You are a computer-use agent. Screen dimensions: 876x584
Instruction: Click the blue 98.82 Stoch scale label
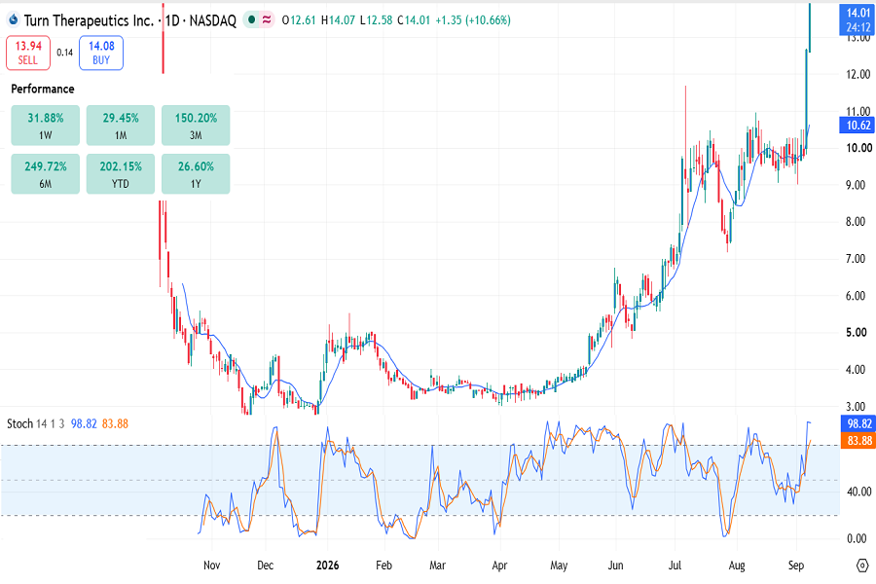[858, 423]
